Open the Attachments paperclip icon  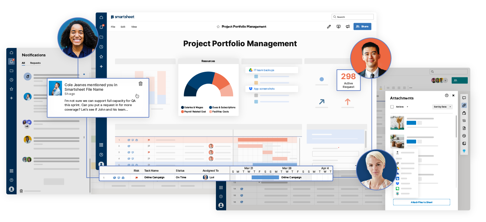pyautogui.click(x=464, y=105)
